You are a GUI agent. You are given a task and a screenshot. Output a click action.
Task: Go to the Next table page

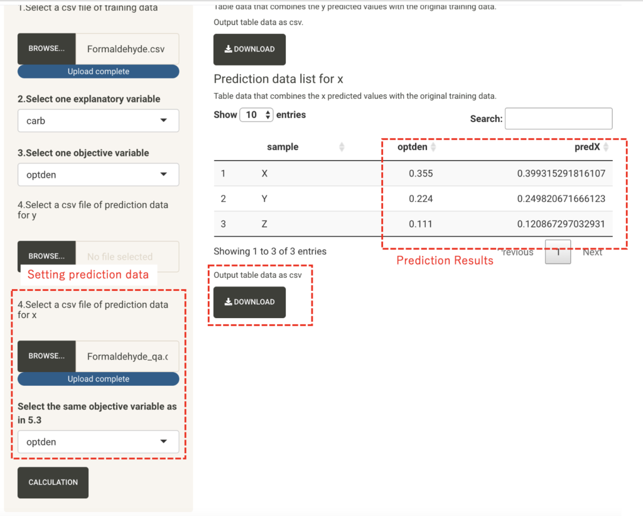click(x=592, y=252)
